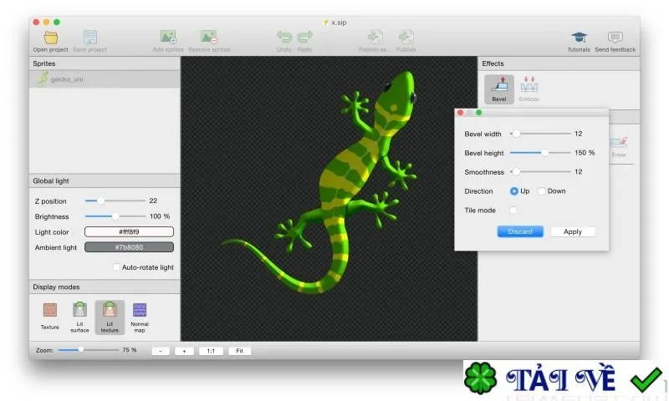669x401 pixels.
Task: Open the Light color #fff8f9 field
Action: point(129,231)
